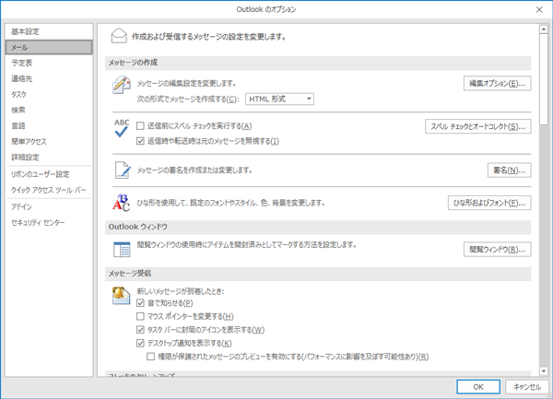
Task: Click the bell and envelope message arrival icon
Action: point(121,296)
